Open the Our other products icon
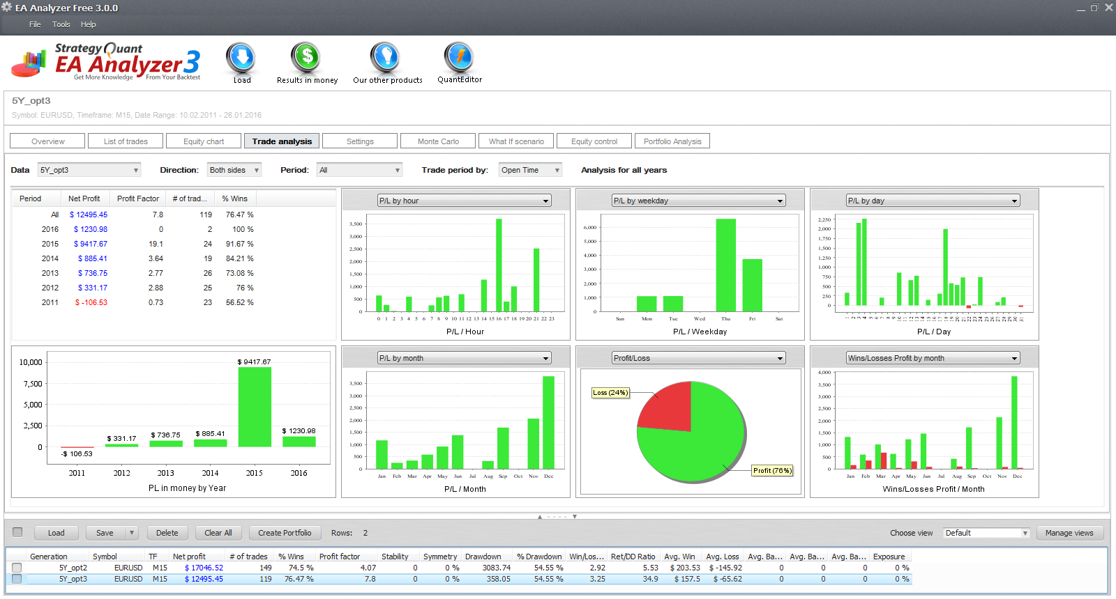This screenshot has width=1116, height=599. (385, 59)
